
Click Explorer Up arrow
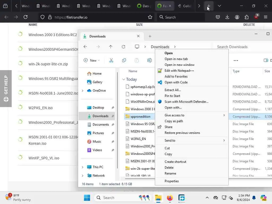pyautogui.click(x=110, y=47)
